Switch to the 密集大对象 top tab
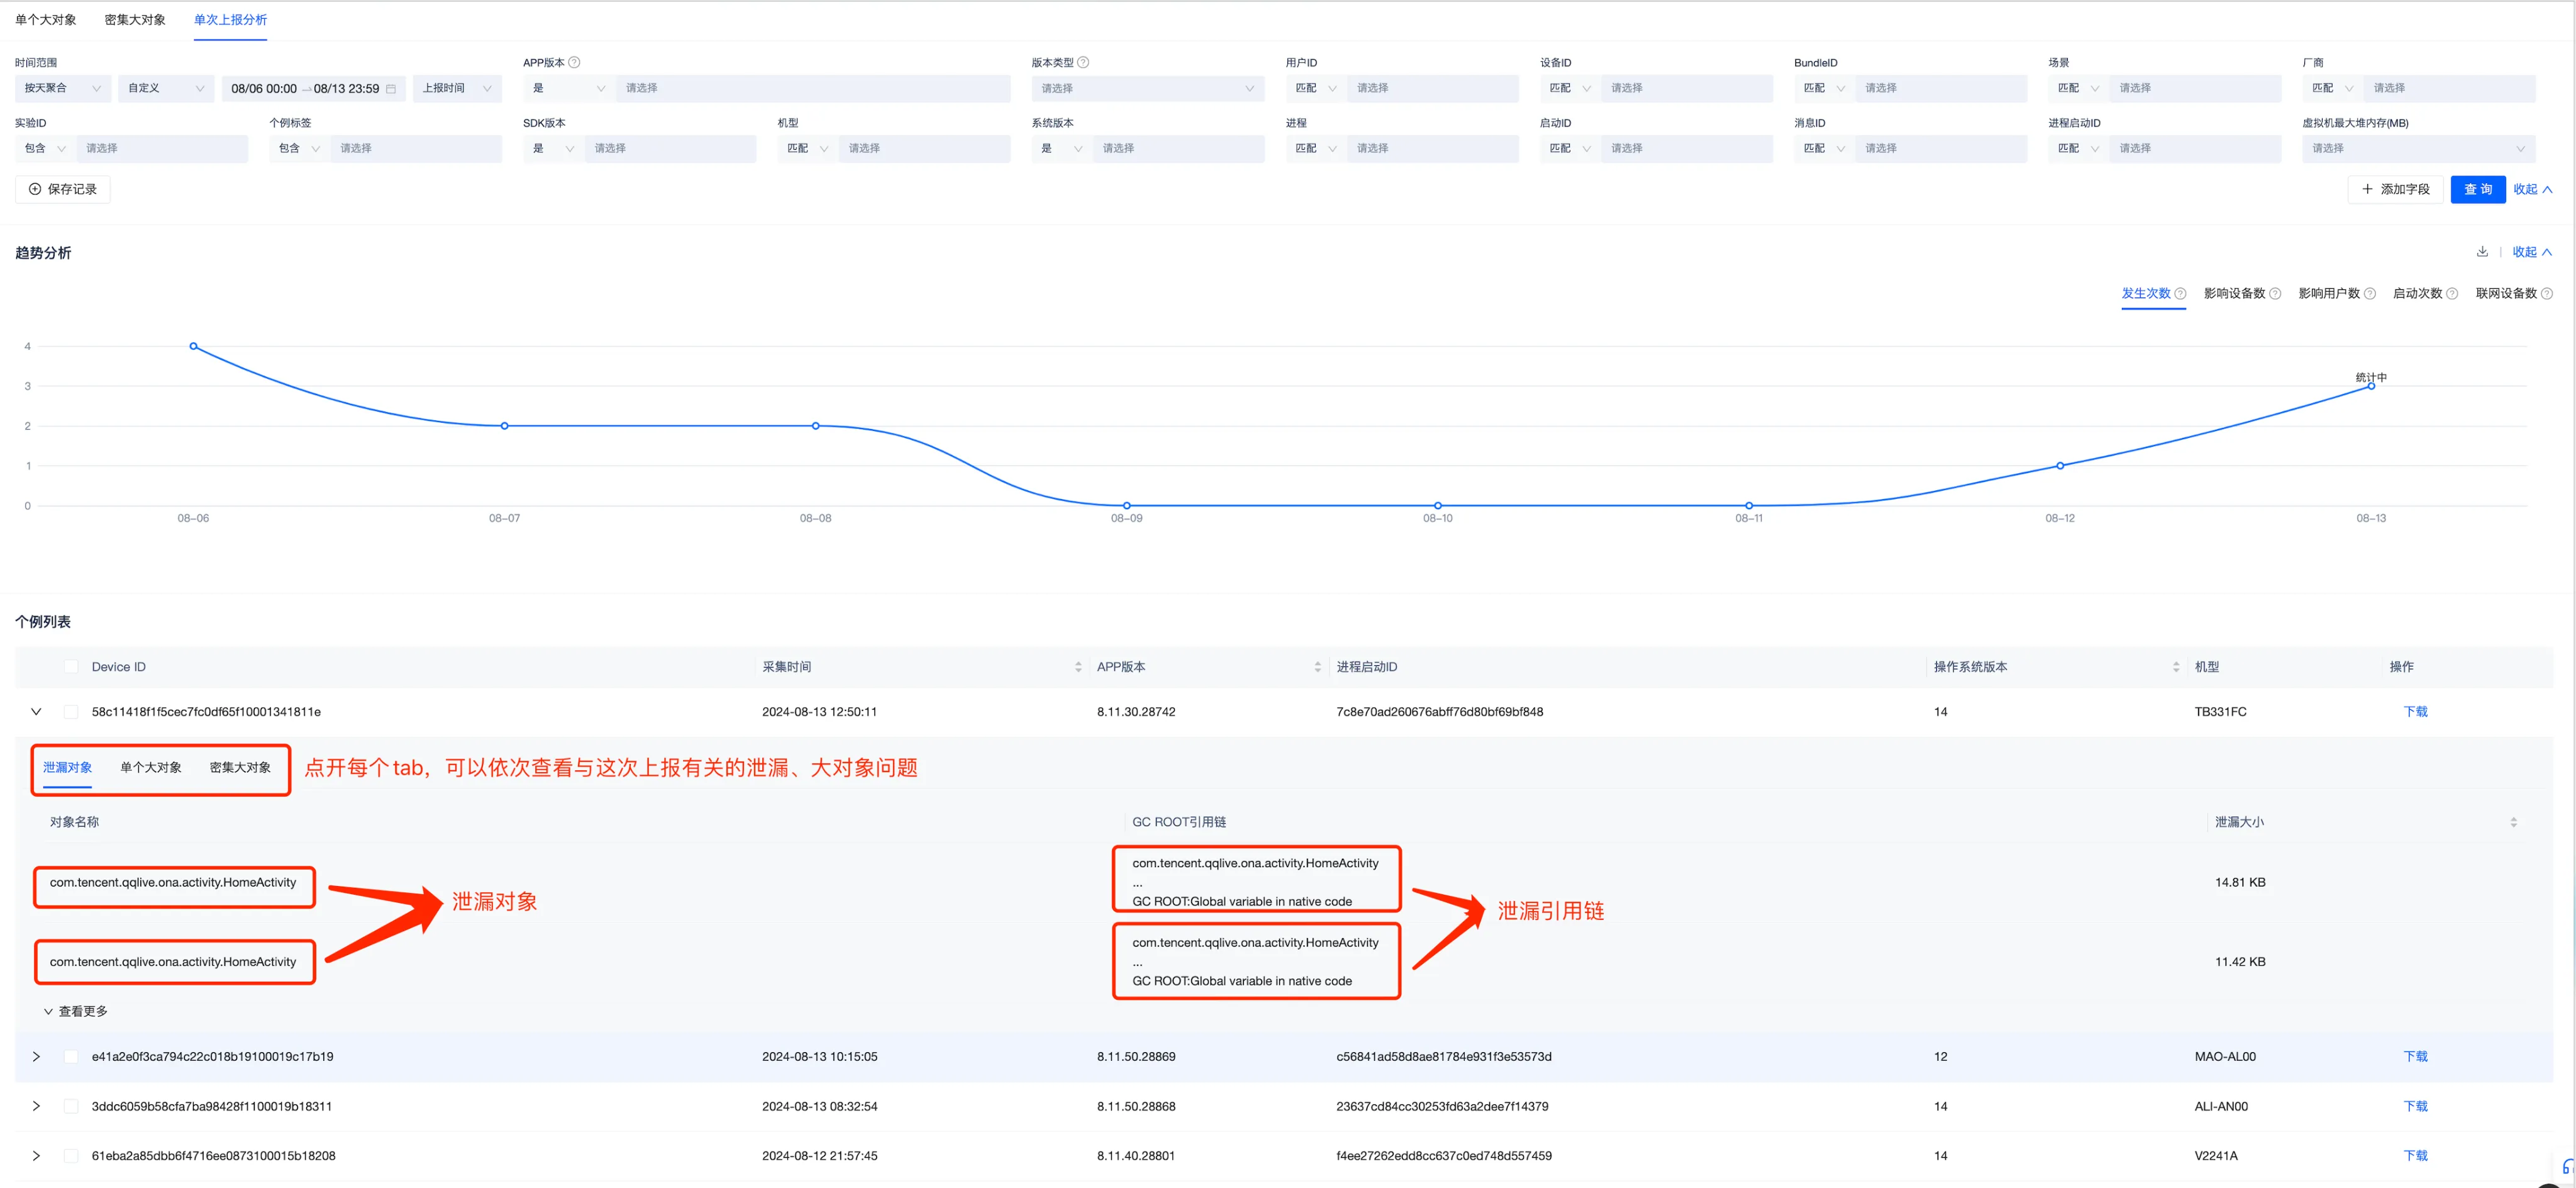 [x=135, y=20]
